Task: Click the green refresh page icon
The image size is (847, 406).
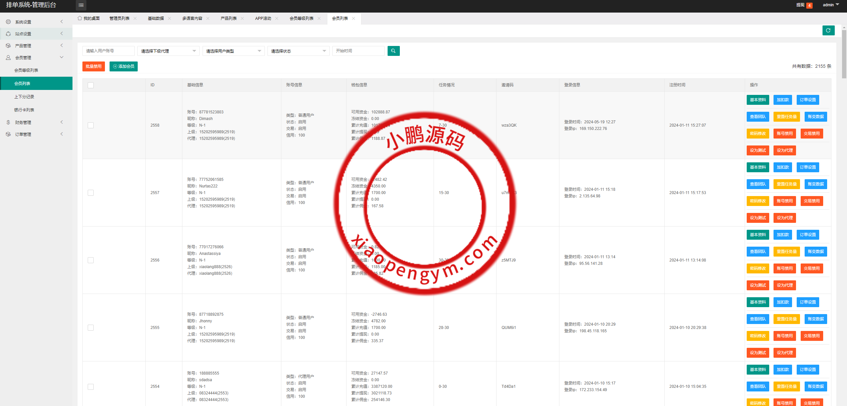Action: click(x=828, y=30)
